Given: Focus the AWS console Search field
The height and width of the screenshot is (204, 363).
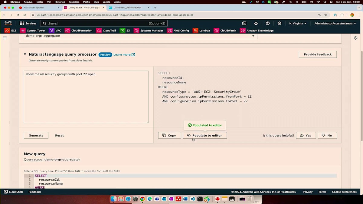Looking at the screenshot, I should point(104,23).
